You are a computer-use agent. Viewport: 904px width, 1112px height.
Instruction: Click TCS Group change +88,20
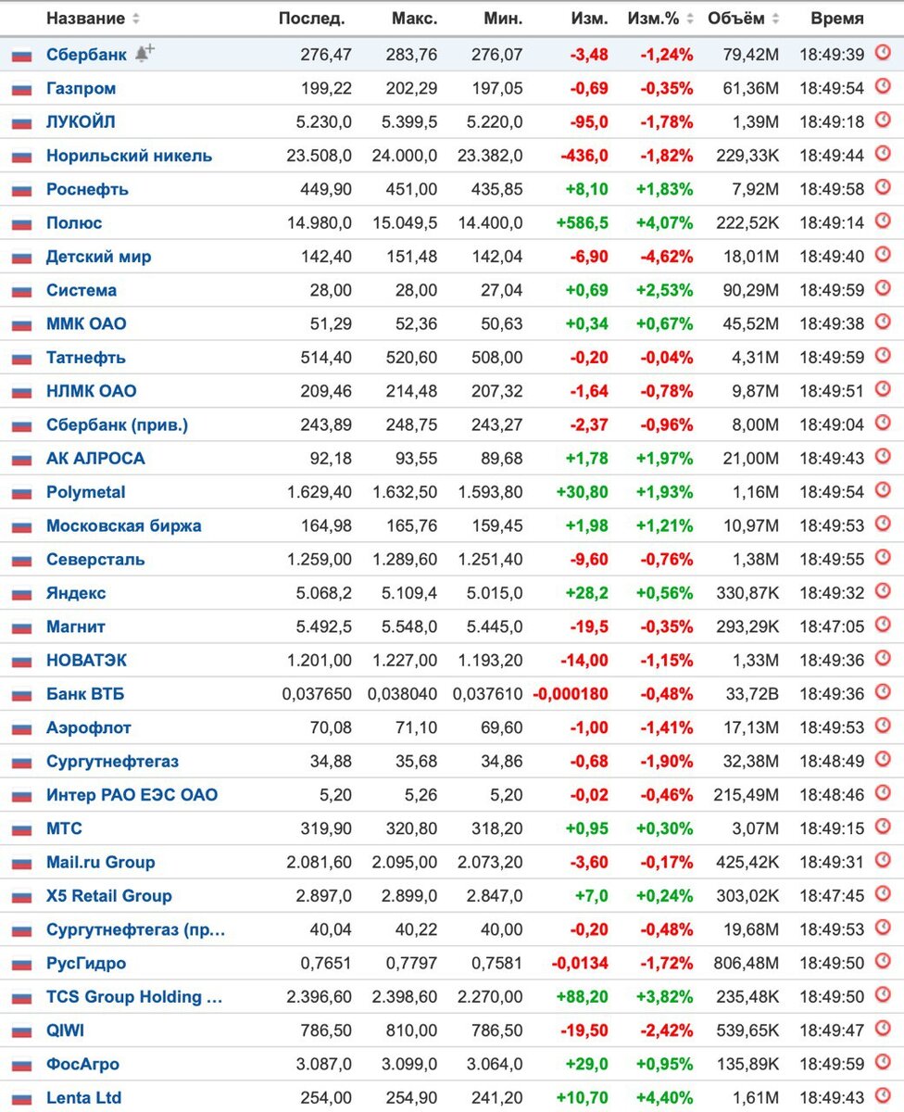(x=583, y=997)
